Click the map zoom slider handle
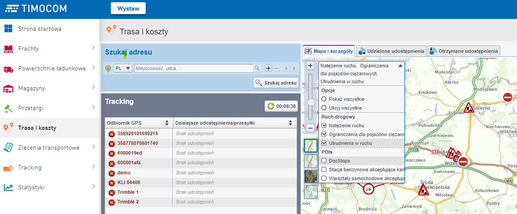517x214 pixels. point(310,102)
